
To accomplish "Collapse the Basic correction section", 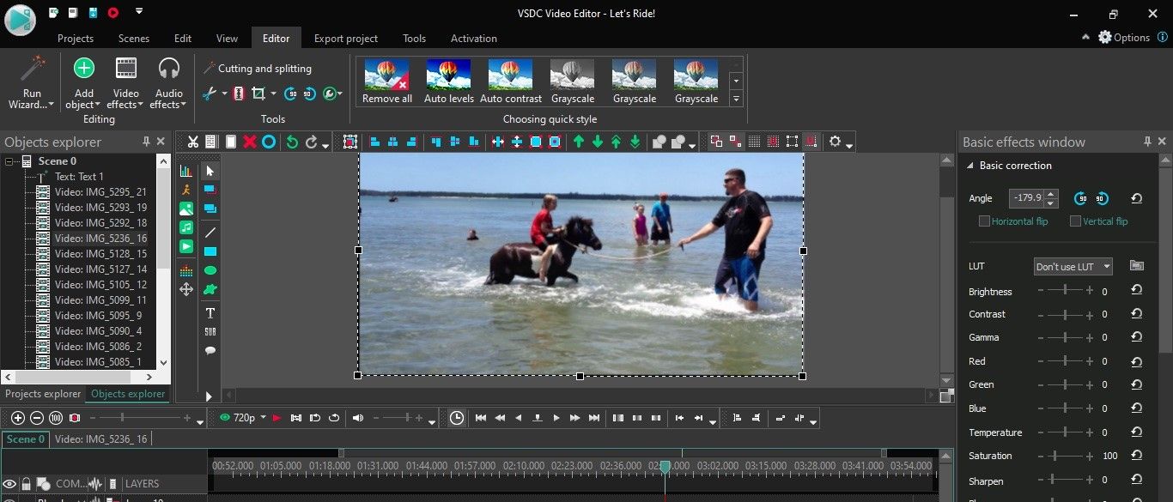I will (x=971, y=165).
